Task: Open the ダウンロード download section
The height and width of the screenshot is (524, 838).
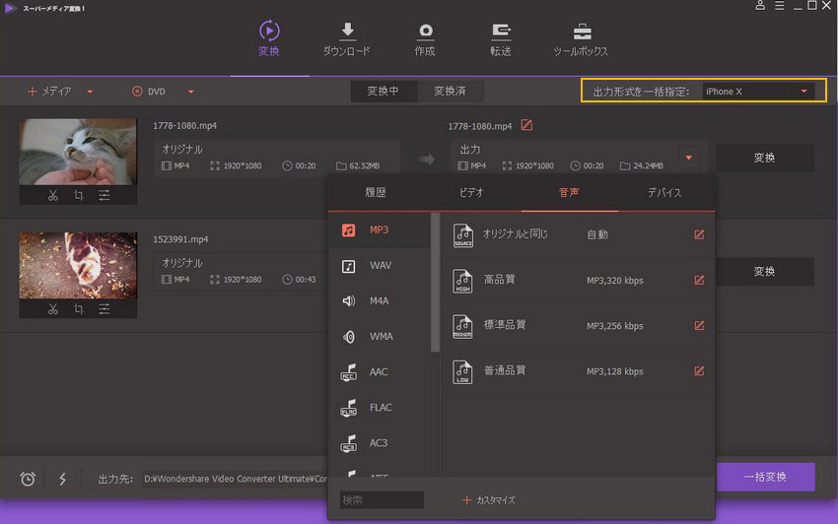Action: [347, 38]
